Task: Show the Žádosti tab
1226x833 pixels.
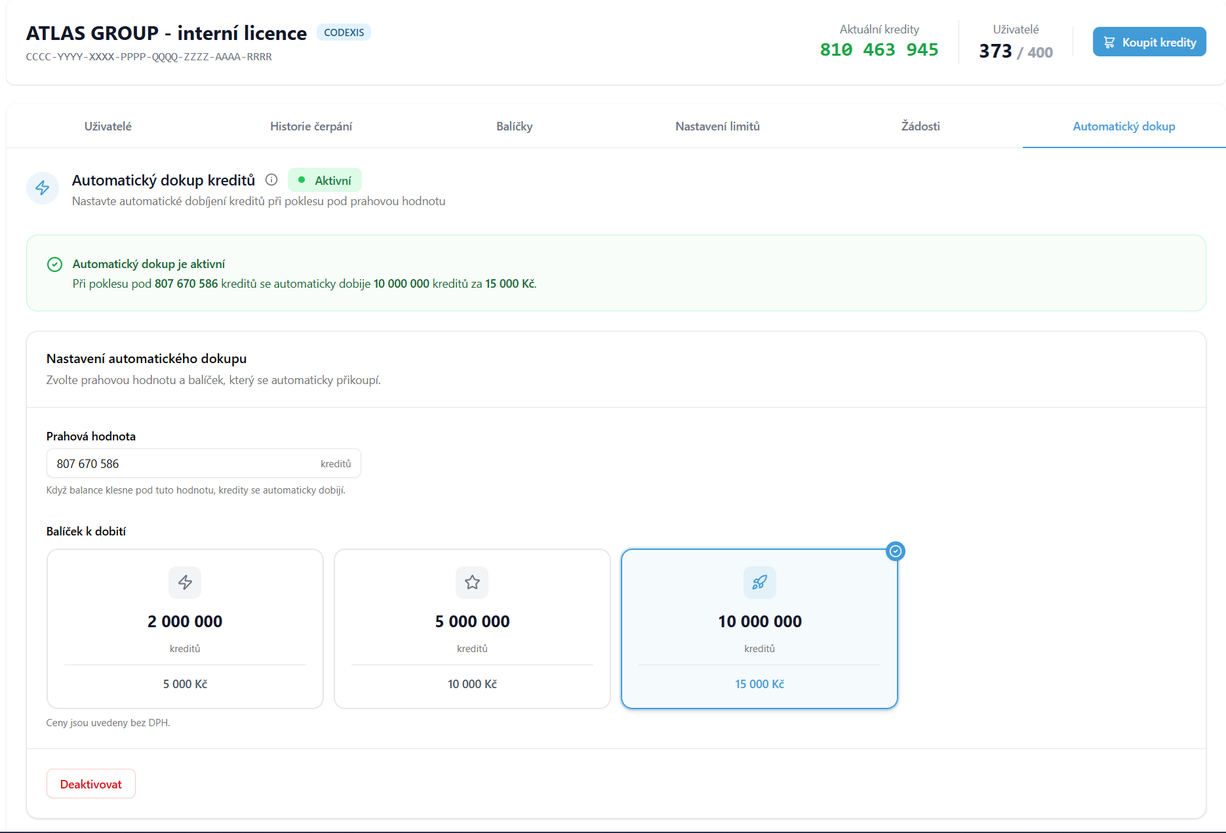Action: tap(920, 126)
